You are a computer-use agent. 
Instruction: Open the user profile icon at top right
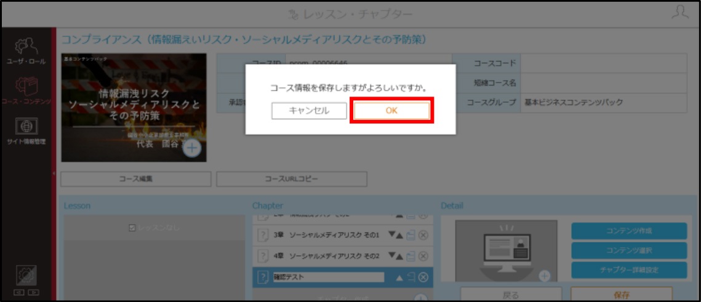(680, 12)
